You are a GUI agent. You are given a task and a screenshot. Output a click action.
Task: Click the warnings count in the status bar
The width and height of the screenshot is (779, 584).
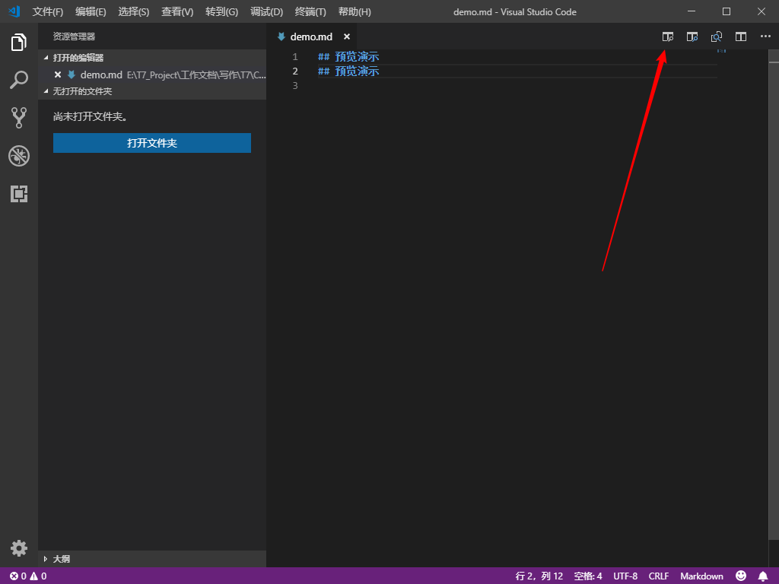[x=38, y=576]
